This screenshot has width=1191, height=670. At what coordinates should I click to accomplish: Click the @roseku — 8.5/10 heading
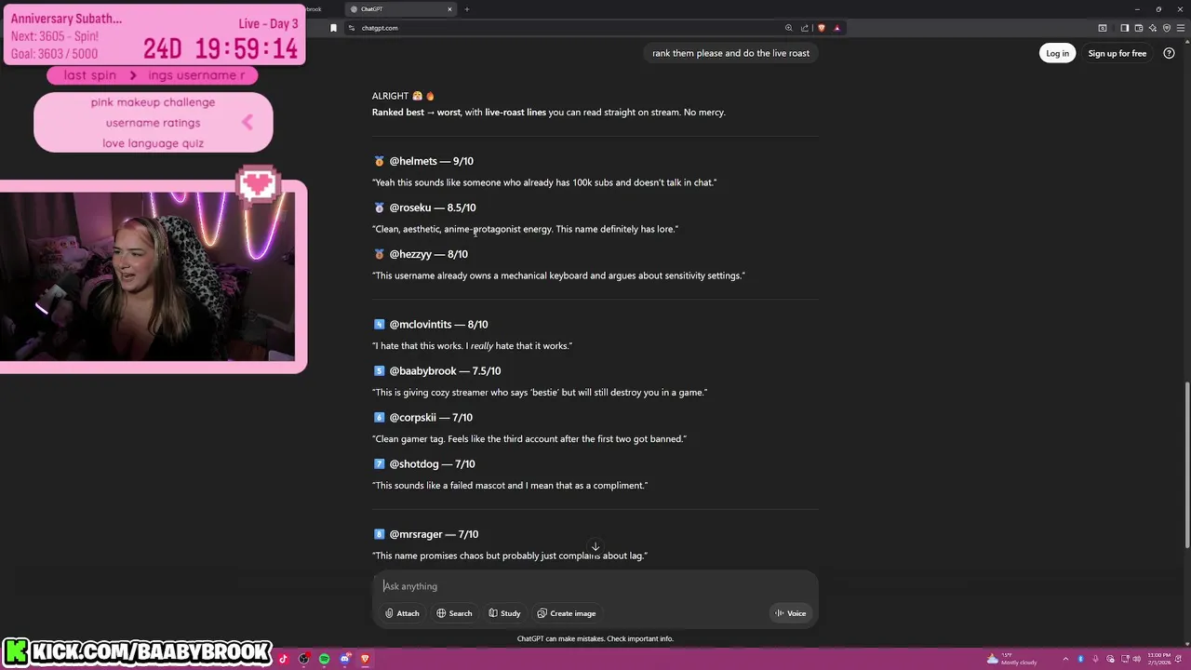click(433, 208)
